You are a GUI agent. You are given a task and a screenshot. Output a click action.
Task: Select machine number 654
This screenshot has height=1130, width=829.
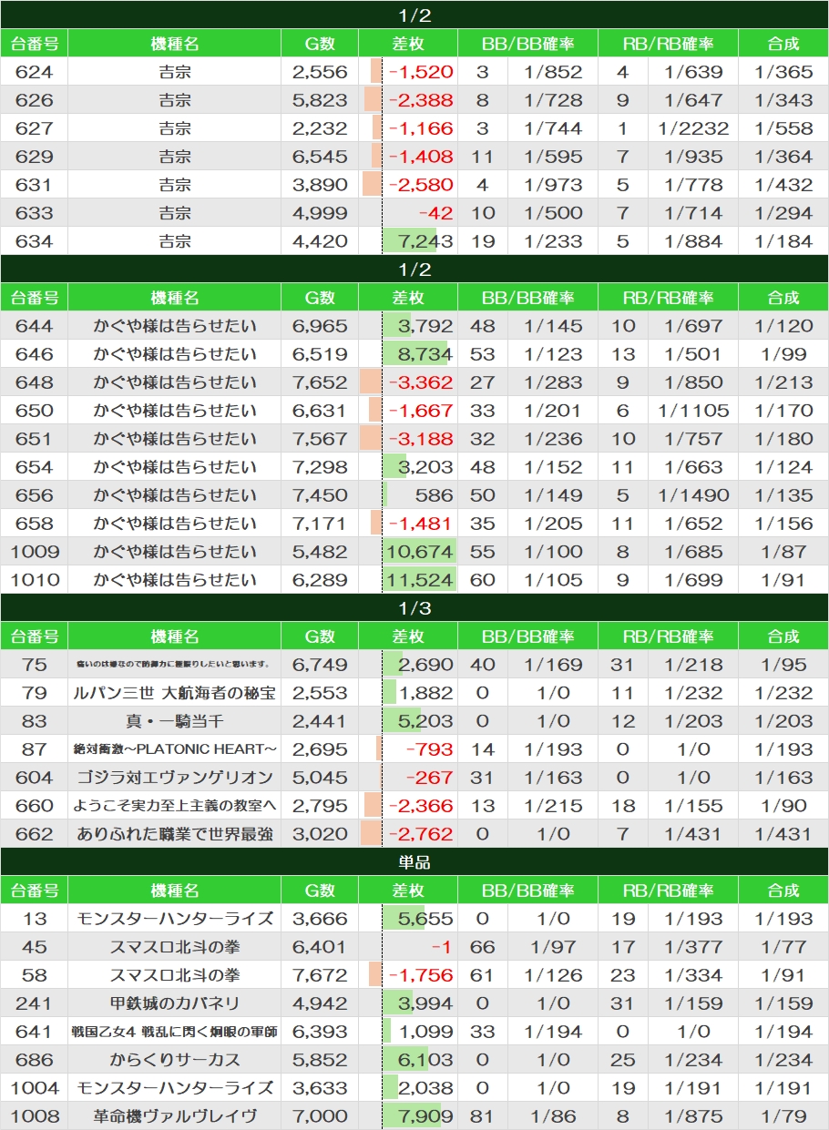coord(35,467)
